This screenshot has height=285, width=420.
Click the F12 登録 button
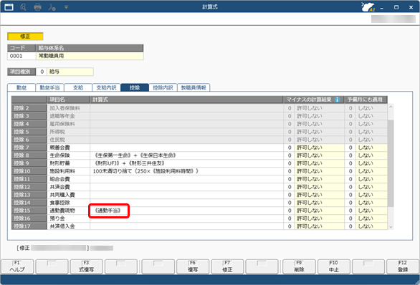(x=403, y=266)
